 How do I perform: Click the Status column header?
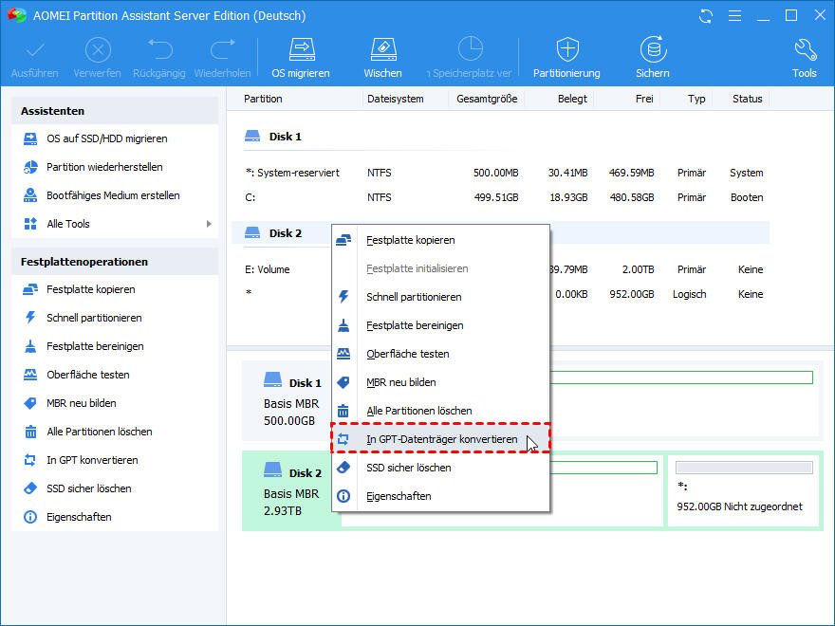coord(747,99)
